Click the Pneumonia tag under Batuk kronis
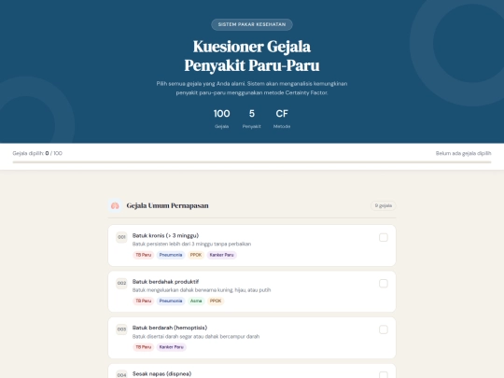 click(x=171, y=255)
